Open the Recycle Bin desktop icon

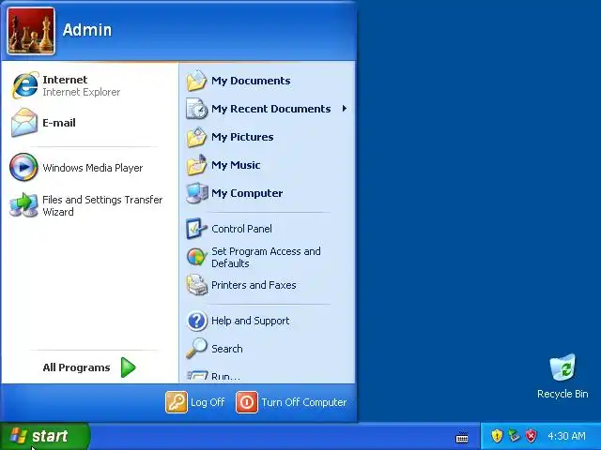[x=562, y=367]
